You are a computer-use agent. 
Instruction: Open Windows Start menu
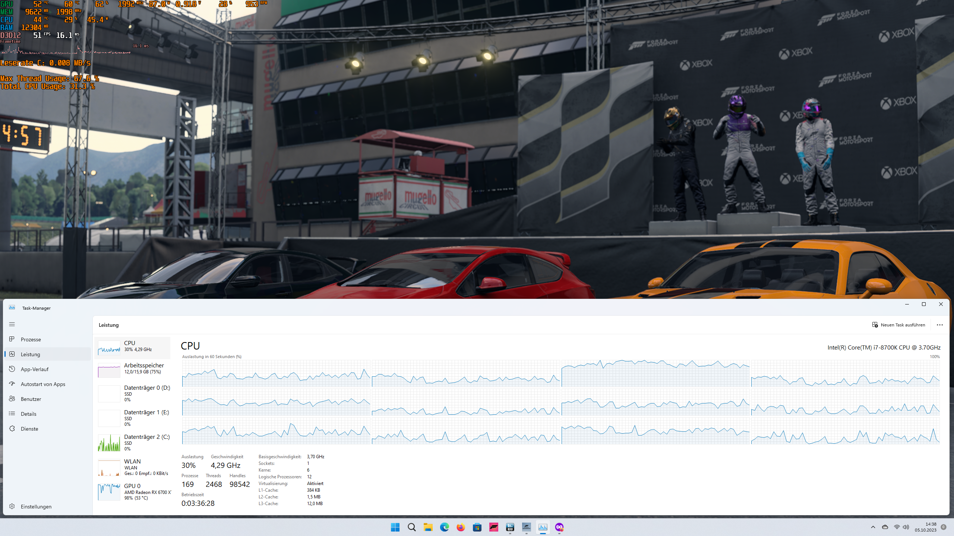pos(395,527)
